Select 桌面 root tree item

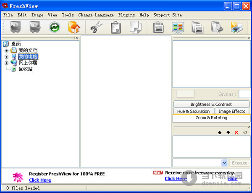click(16, 44)
